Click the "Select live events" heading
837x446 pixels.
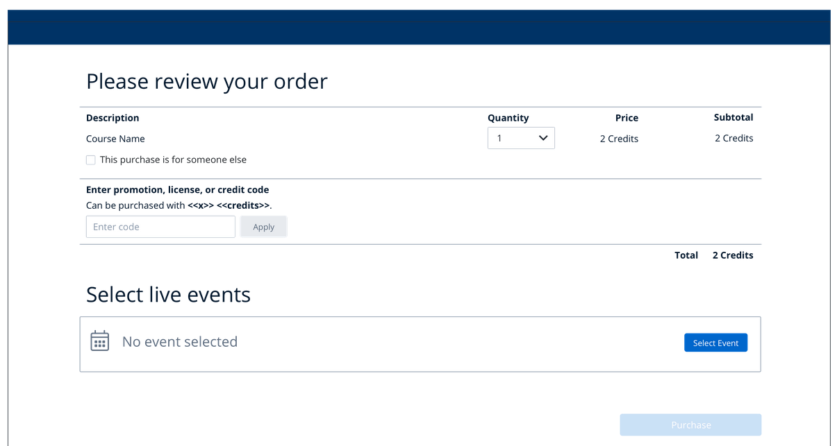(168, 295)
